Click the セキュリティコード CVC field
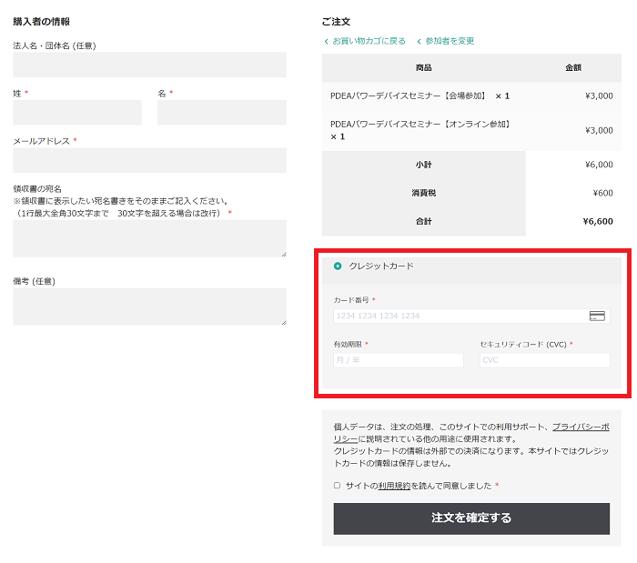This screenshot has height=563, width=637. 544,360
